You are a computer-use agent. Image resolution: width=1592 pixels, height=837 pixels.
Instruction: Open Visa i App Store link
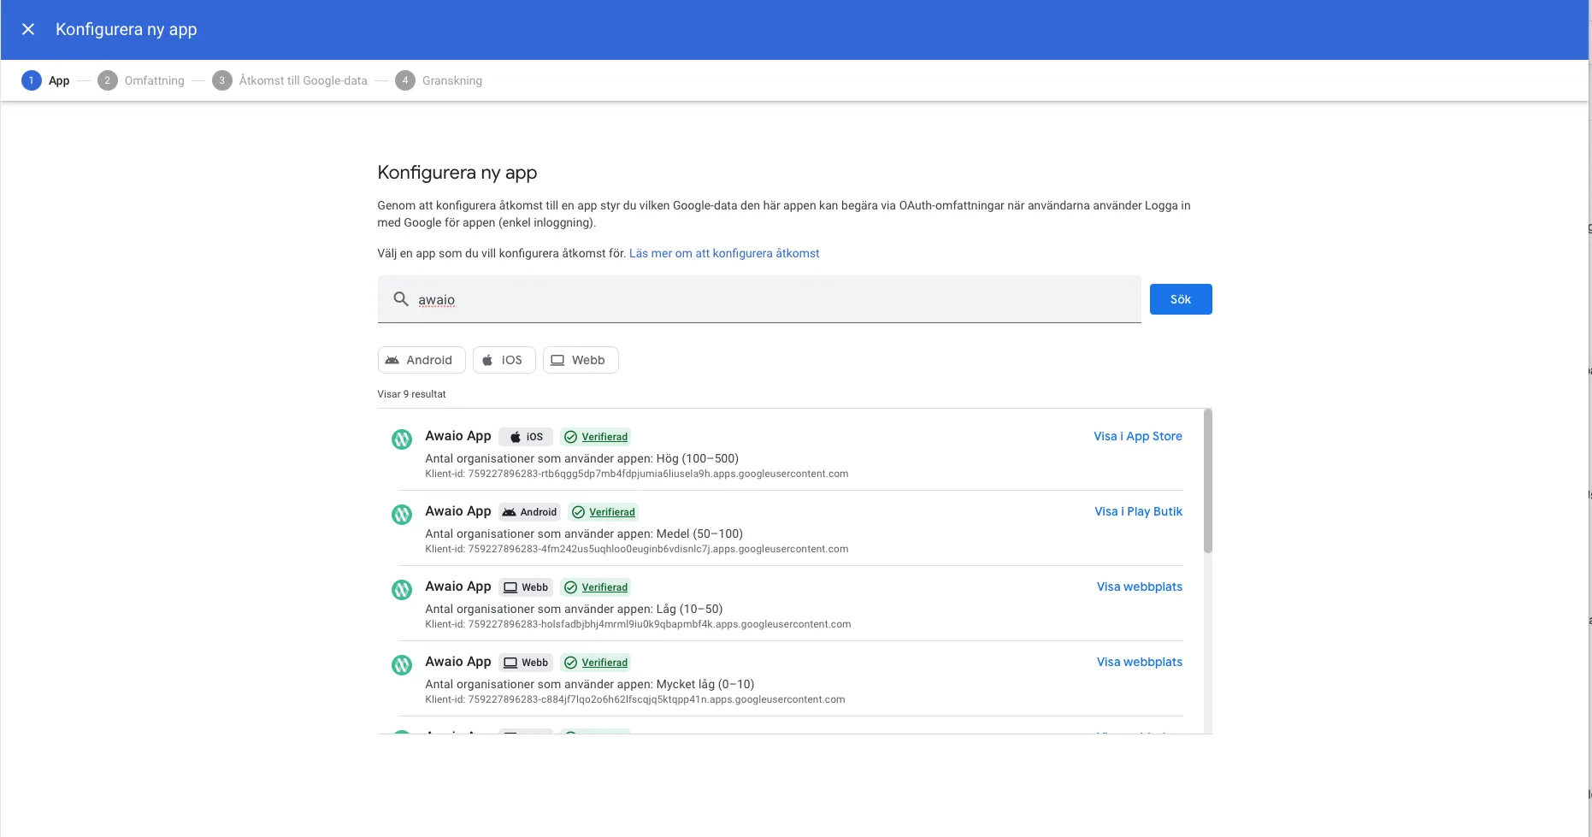[1138, 436]
